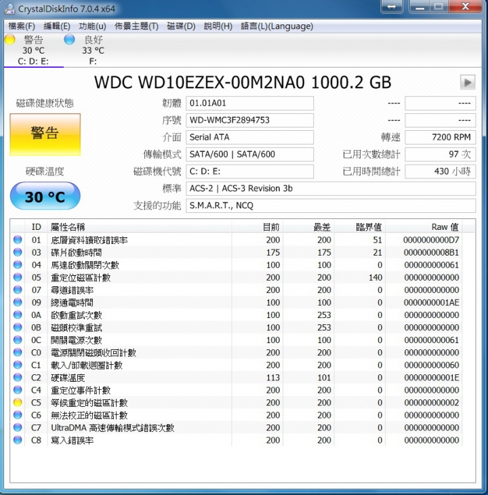The width and height of the screenshot is (488, 495).
Task: Click blue status icon of attribute 05
Action: click(x=18, y=277)
